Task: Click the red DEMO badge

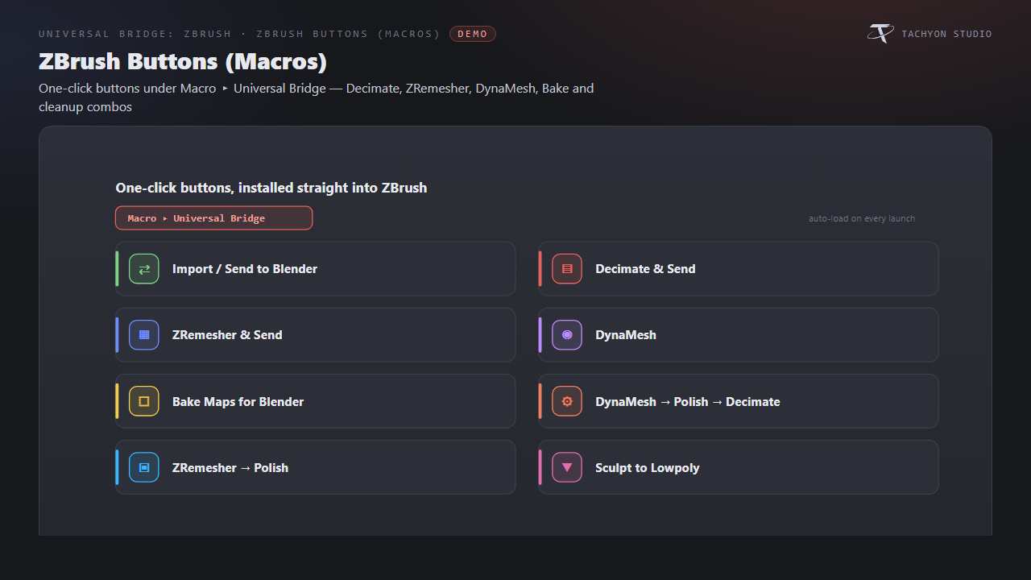Action: (x=473, y=34)
